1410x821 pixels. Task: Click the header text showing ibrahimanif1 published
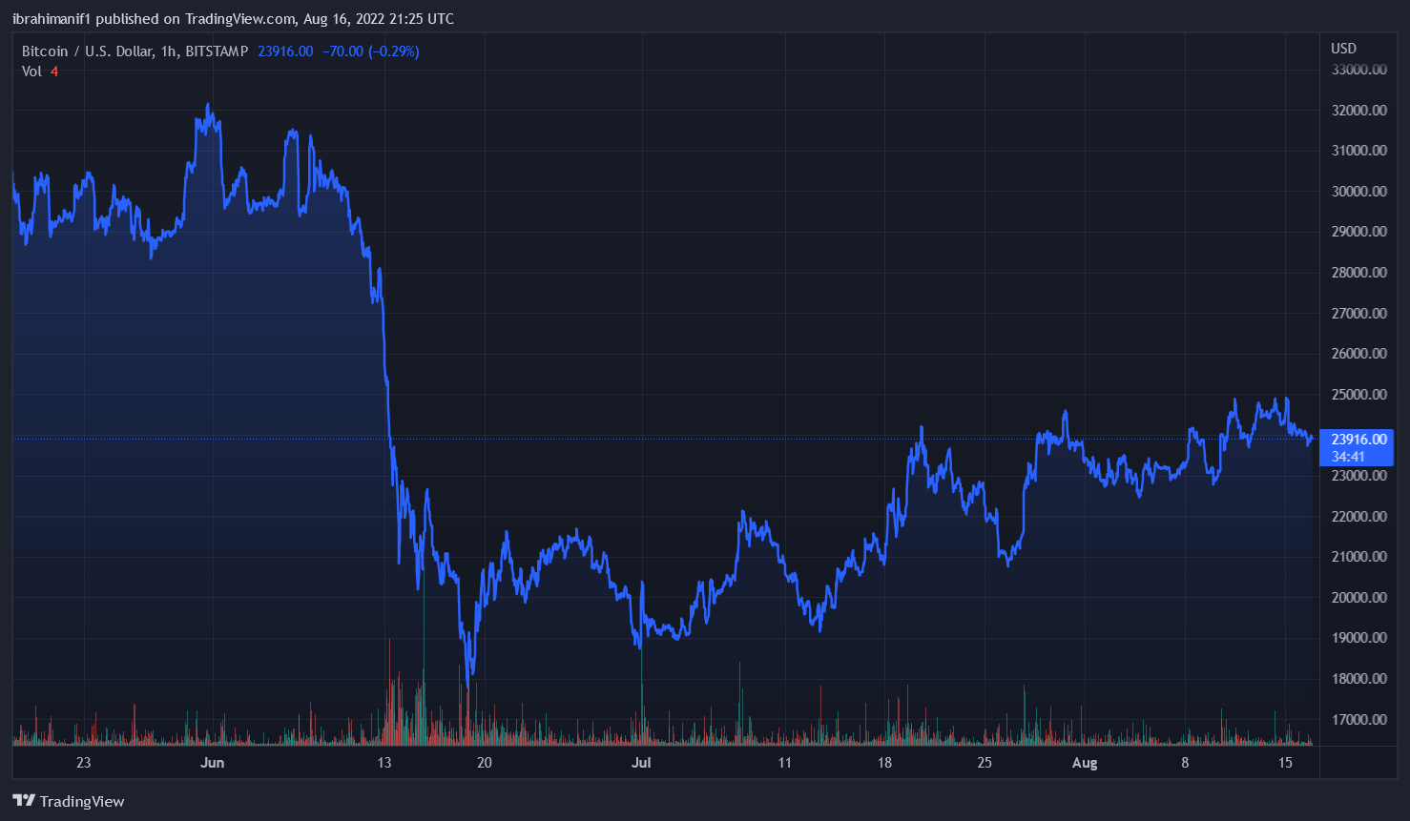233,19
